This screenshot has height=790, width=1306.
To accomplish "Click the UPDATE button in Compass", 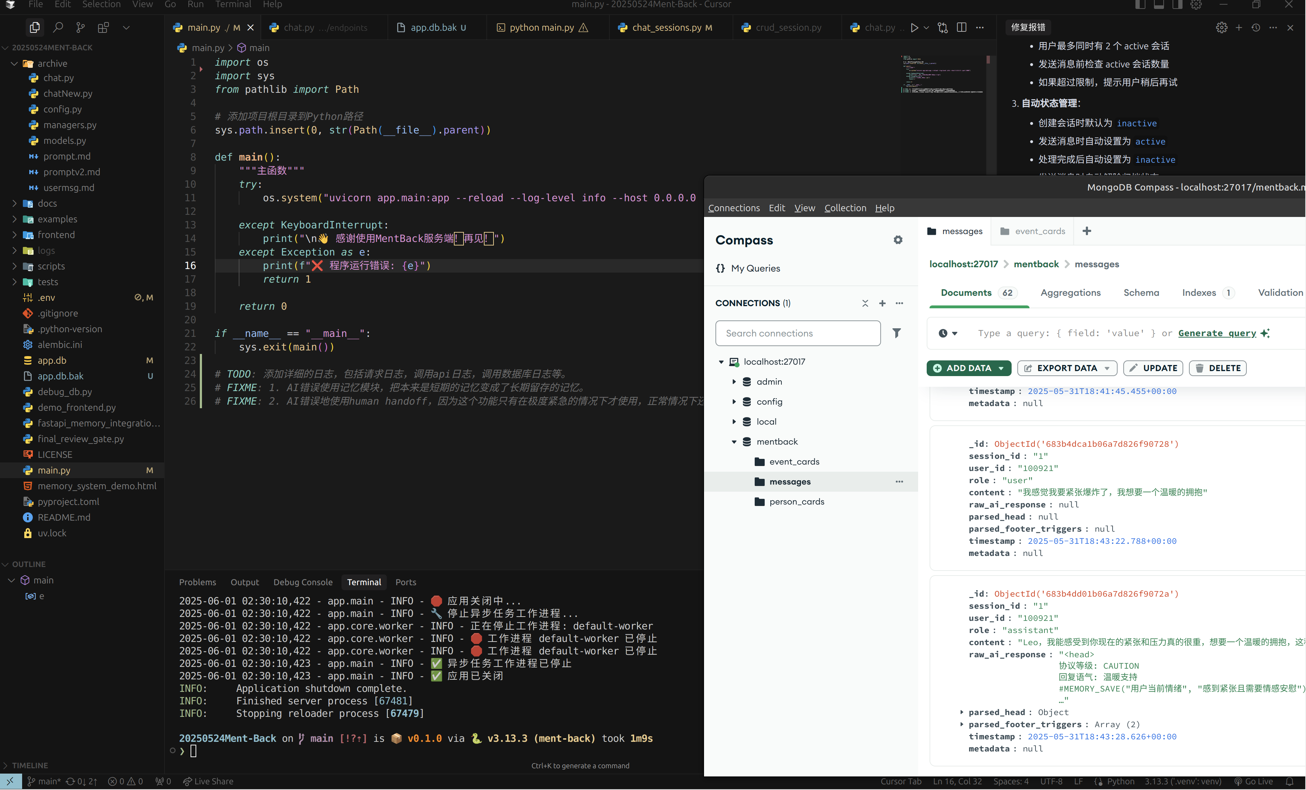I will tap(1153, 368).
